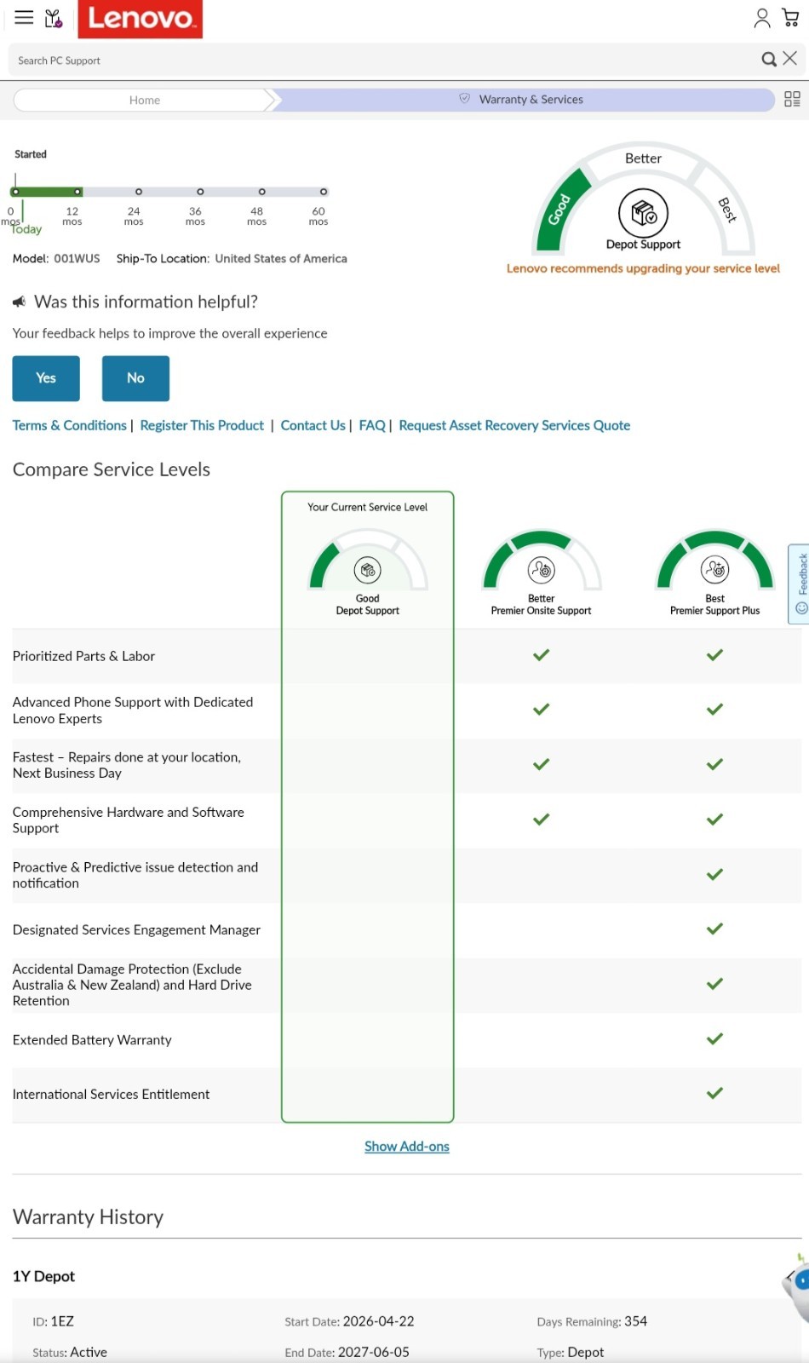Click the 24 mos timeline marker
Viewport: 809px width, 1363px height.
pyautogui.click(x=139, y=192)
